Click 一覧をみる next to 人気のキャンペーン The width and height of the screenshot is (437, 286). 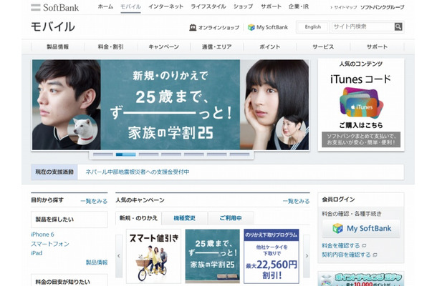click(x=297, y=201)
